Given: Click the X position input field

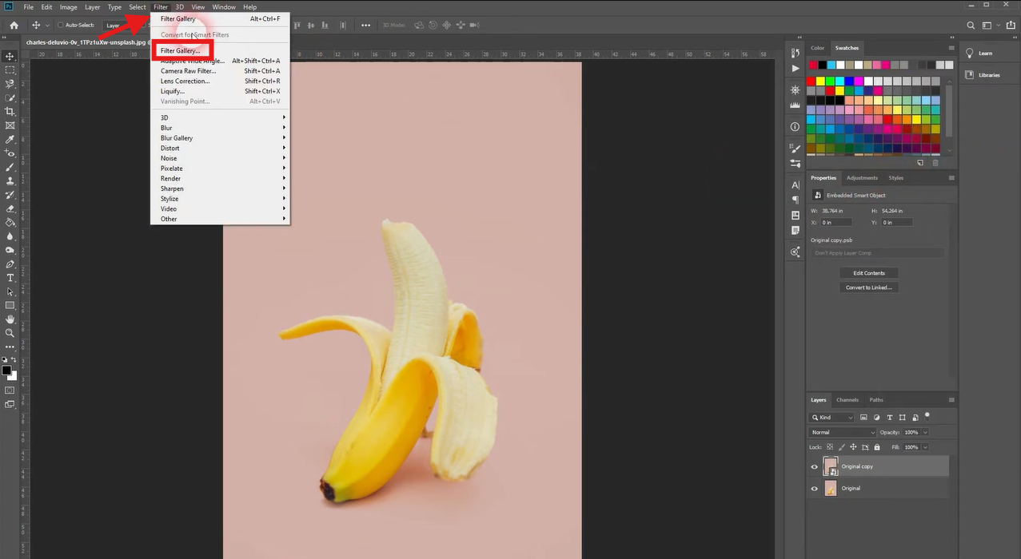Looking at the screenshot, I should click(836, 223).
